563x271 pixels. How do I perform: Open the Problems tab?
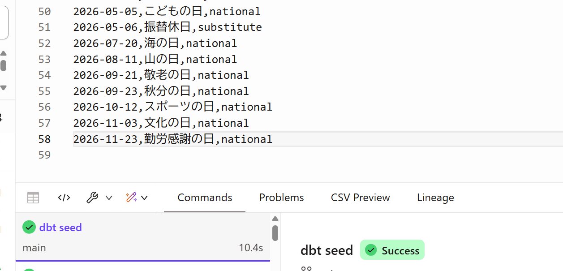coord(281,198)
